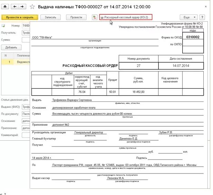Click recipient Трофимова Варвара Сергеевна
The width and height of the screenshot is (213, 195).
[x=72, y=100]
